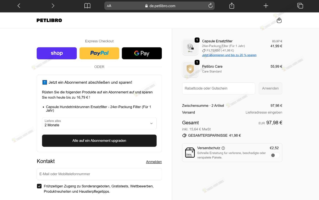The image size is (319, 200).
Task: Click Alle auf ein Abonnement upgraden
Action: coord(99,141)
